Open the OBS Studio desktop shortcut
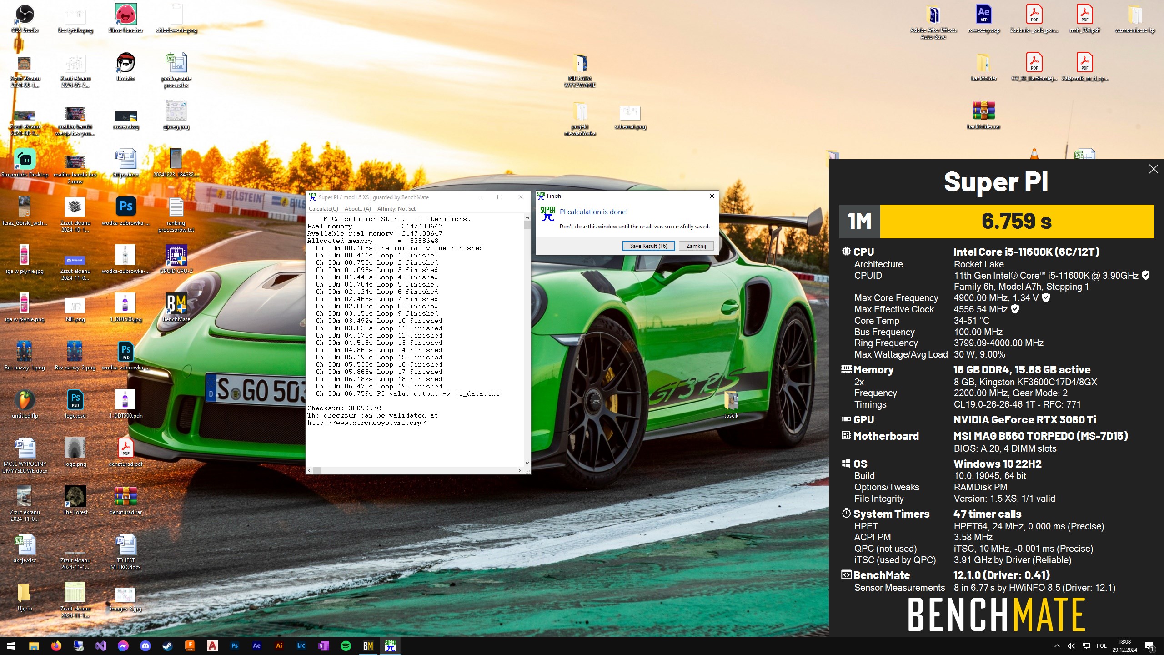1164x655 pixels. 25,18
